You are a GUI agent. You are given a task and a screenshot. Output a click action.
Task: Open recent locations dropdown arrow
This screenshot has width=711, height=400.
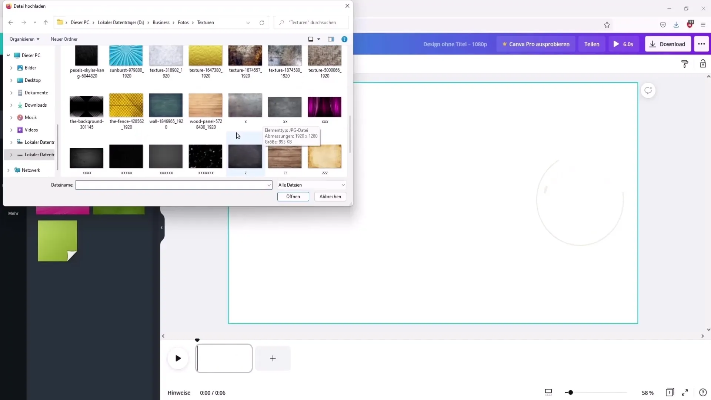(35, 23)
